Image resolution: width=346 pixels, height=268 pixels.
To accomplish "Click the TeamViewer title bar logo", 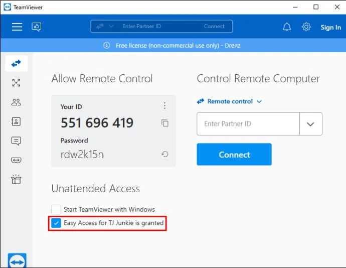I will [7, 7].
